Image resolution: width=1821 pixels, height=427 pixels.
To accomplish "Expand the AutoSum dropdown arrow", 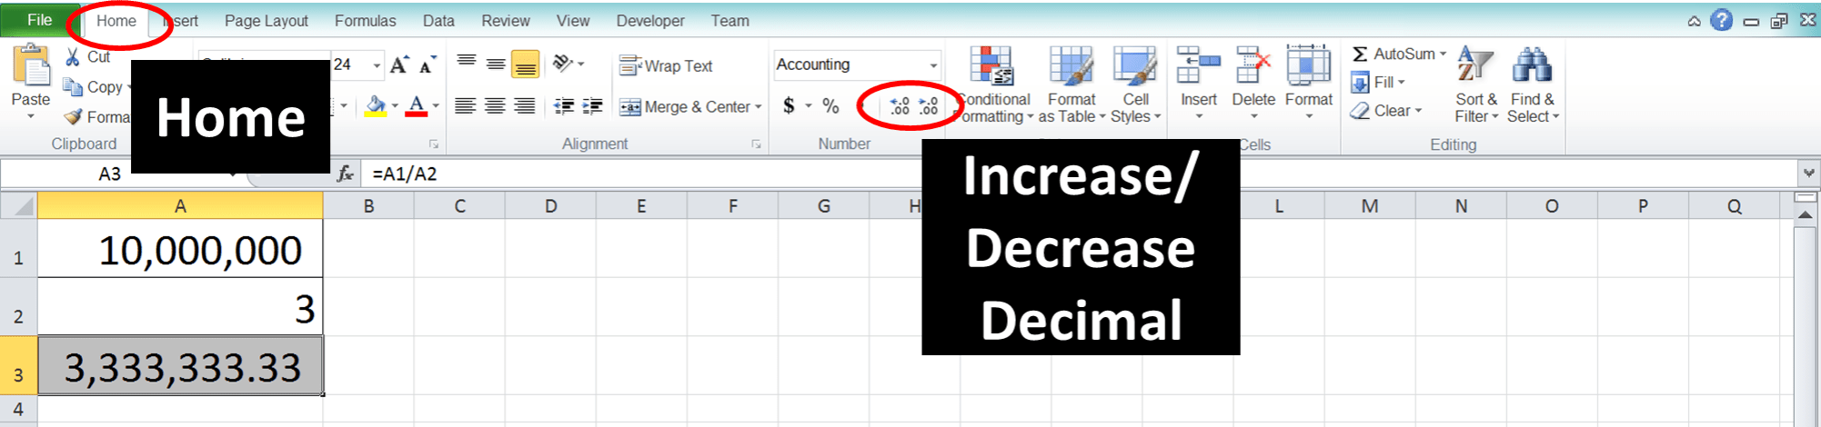I will (x=1444, y=55).
